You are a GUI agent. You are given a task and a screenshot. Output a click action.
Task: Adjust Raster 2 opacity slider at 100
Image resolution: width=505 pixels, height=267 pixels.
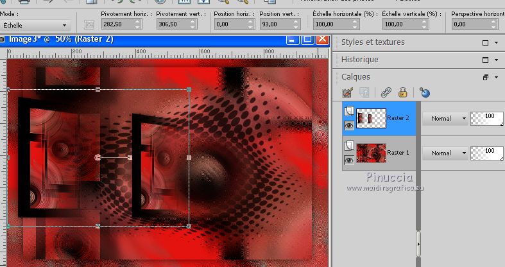point(486,119)
